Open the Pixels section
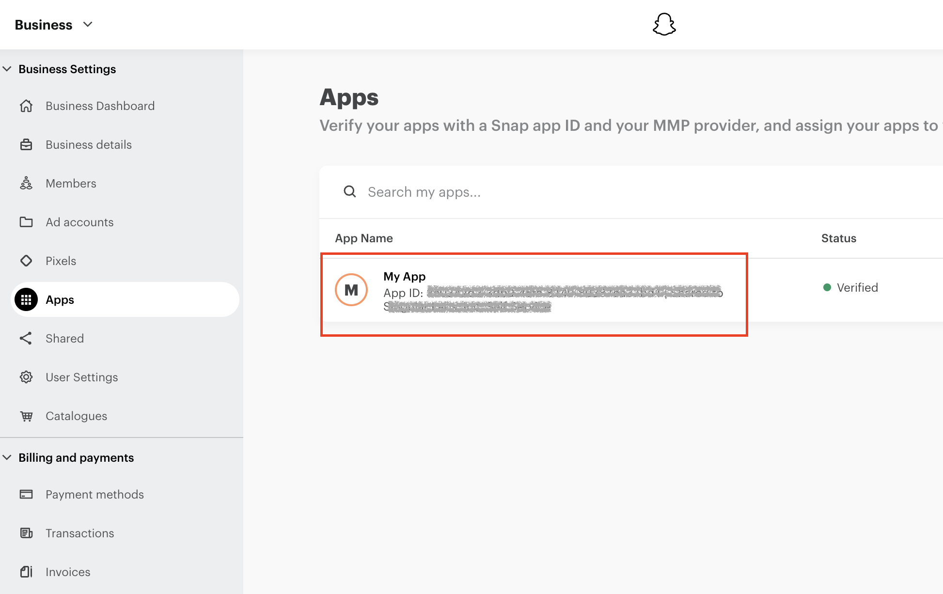This screenshot has height=594, width=943. (61, 261)
